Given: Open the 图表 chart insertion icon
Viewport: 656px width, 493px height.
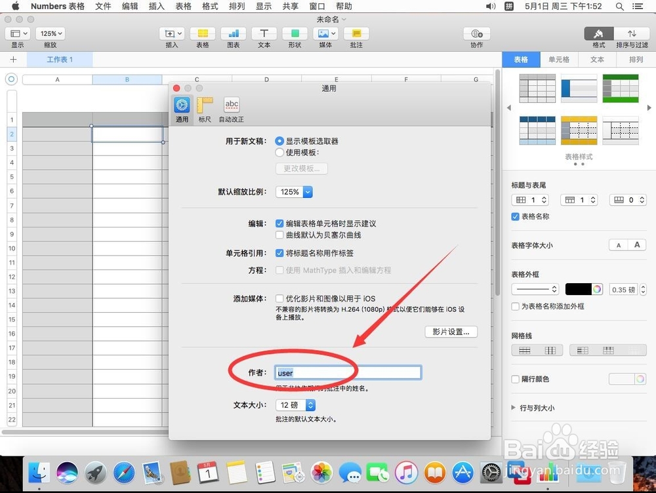Looking at the screenshot, I should 233,33.
